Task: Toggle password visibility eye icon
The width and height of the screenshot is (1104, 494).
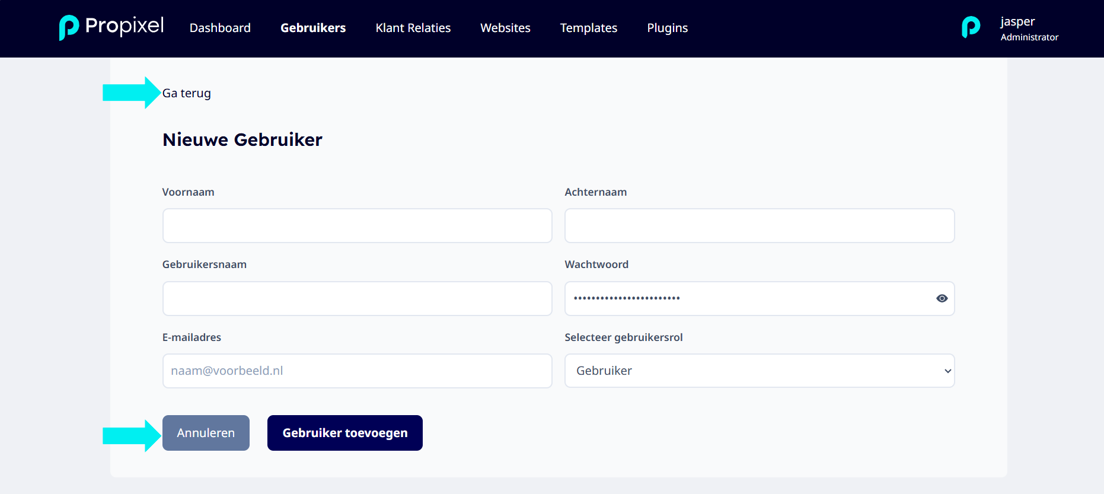Action: (942, 298)
